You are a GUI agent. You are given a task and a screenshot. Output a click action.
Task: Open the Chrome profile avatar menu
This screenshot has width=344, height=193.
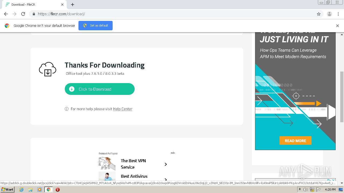click(329, 14)
